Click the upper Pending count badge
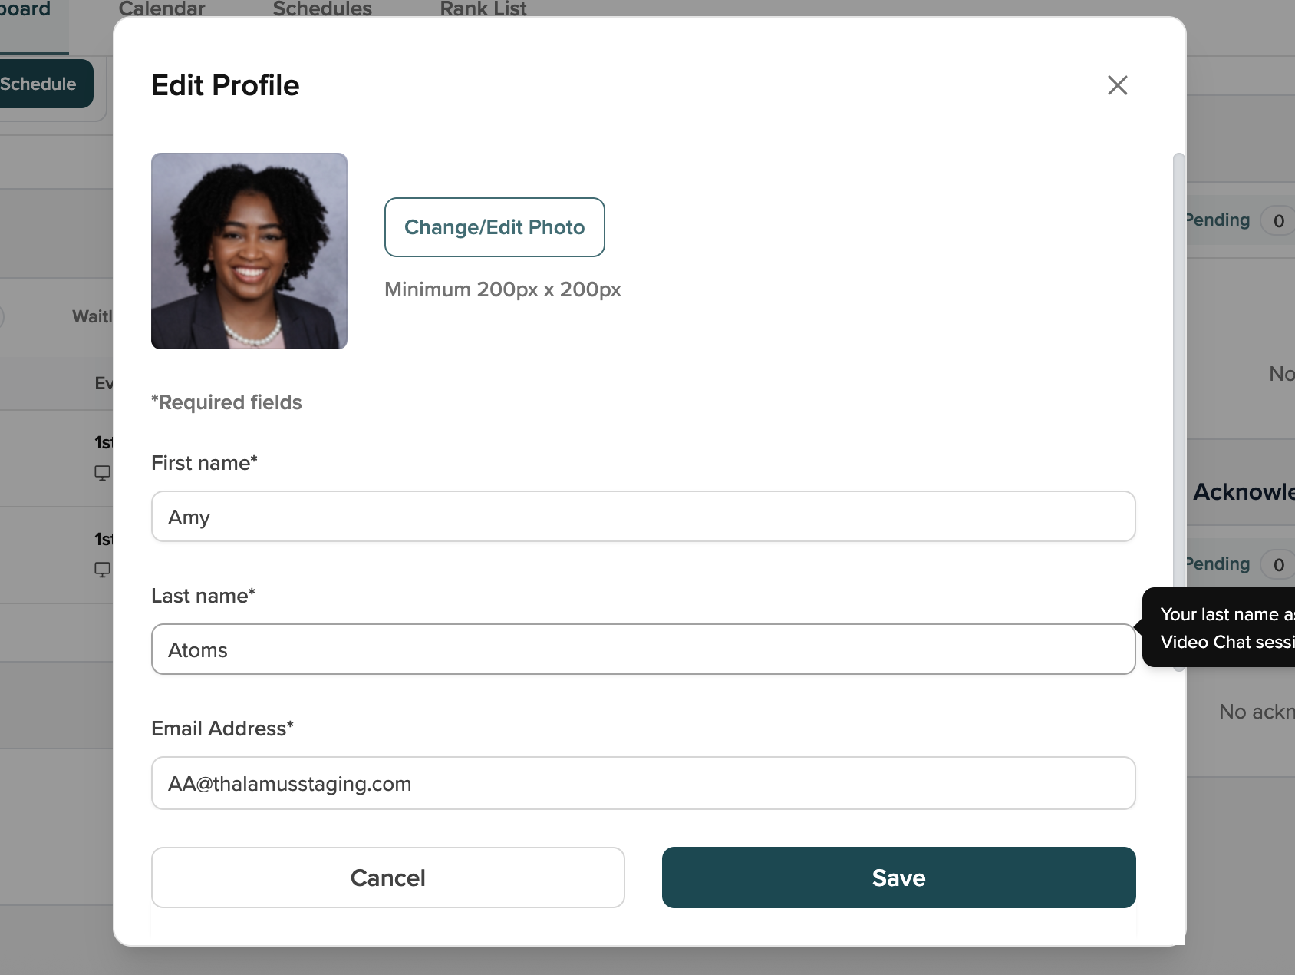1295x975 pixels. (1278, 221)
